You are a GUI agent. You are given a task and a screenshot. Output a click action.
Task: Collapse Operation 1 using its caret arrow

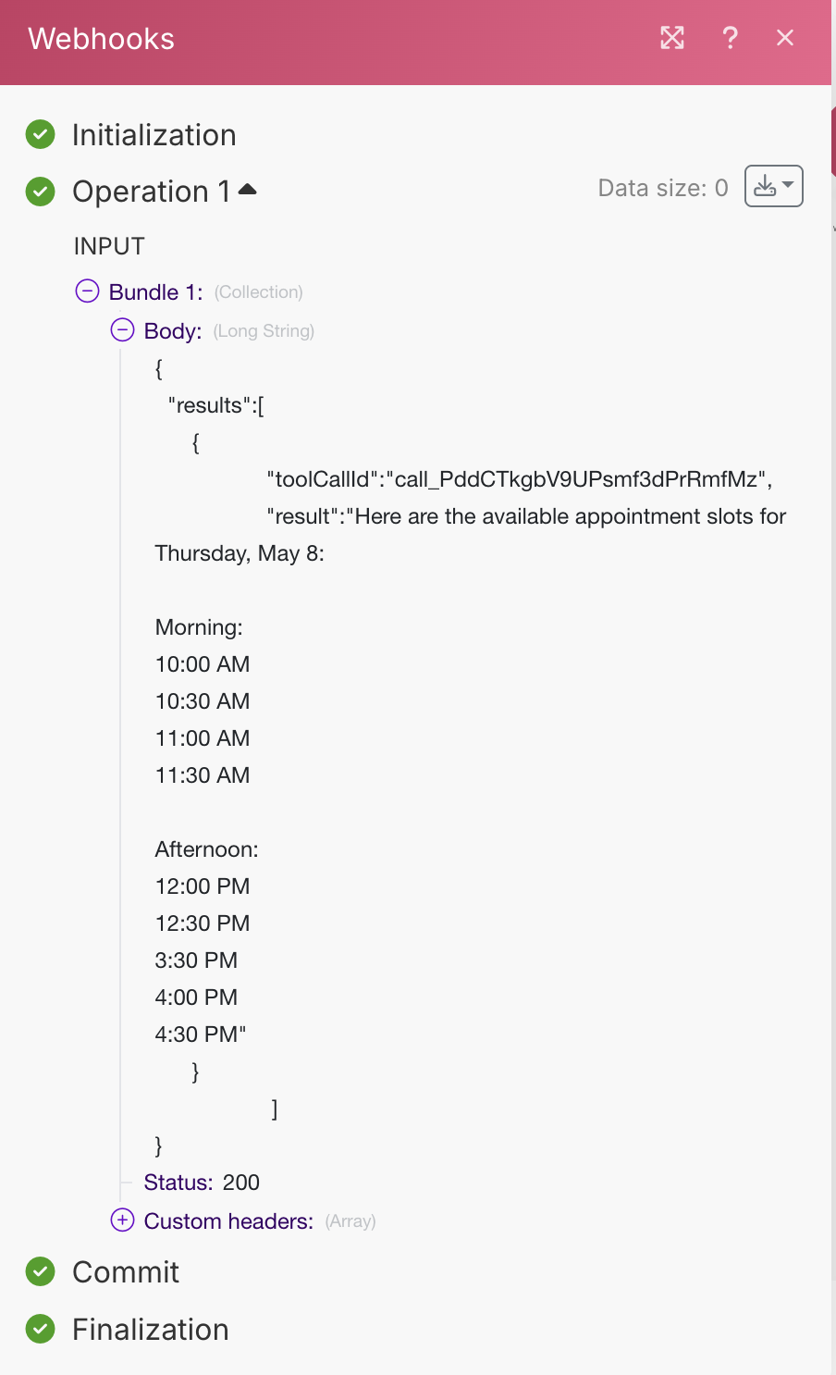click(248, 187)
